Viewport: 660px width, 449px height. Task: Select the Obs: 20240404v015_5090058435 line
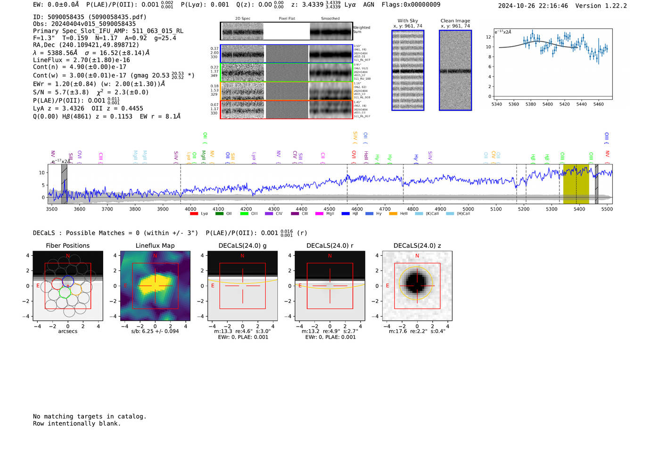point(84,24)
